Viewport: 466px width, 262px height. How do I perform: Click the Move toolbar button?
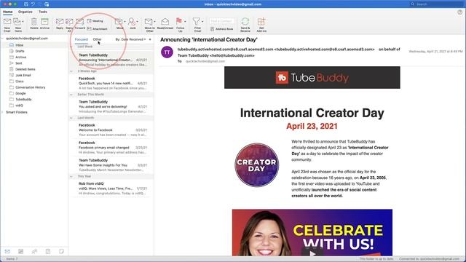[x=119, y=23]
